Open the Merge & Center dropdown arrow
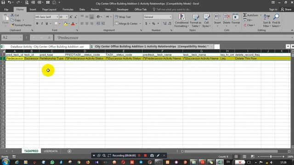Viewport: 294px width, 165px height. (x=140, y=23)
